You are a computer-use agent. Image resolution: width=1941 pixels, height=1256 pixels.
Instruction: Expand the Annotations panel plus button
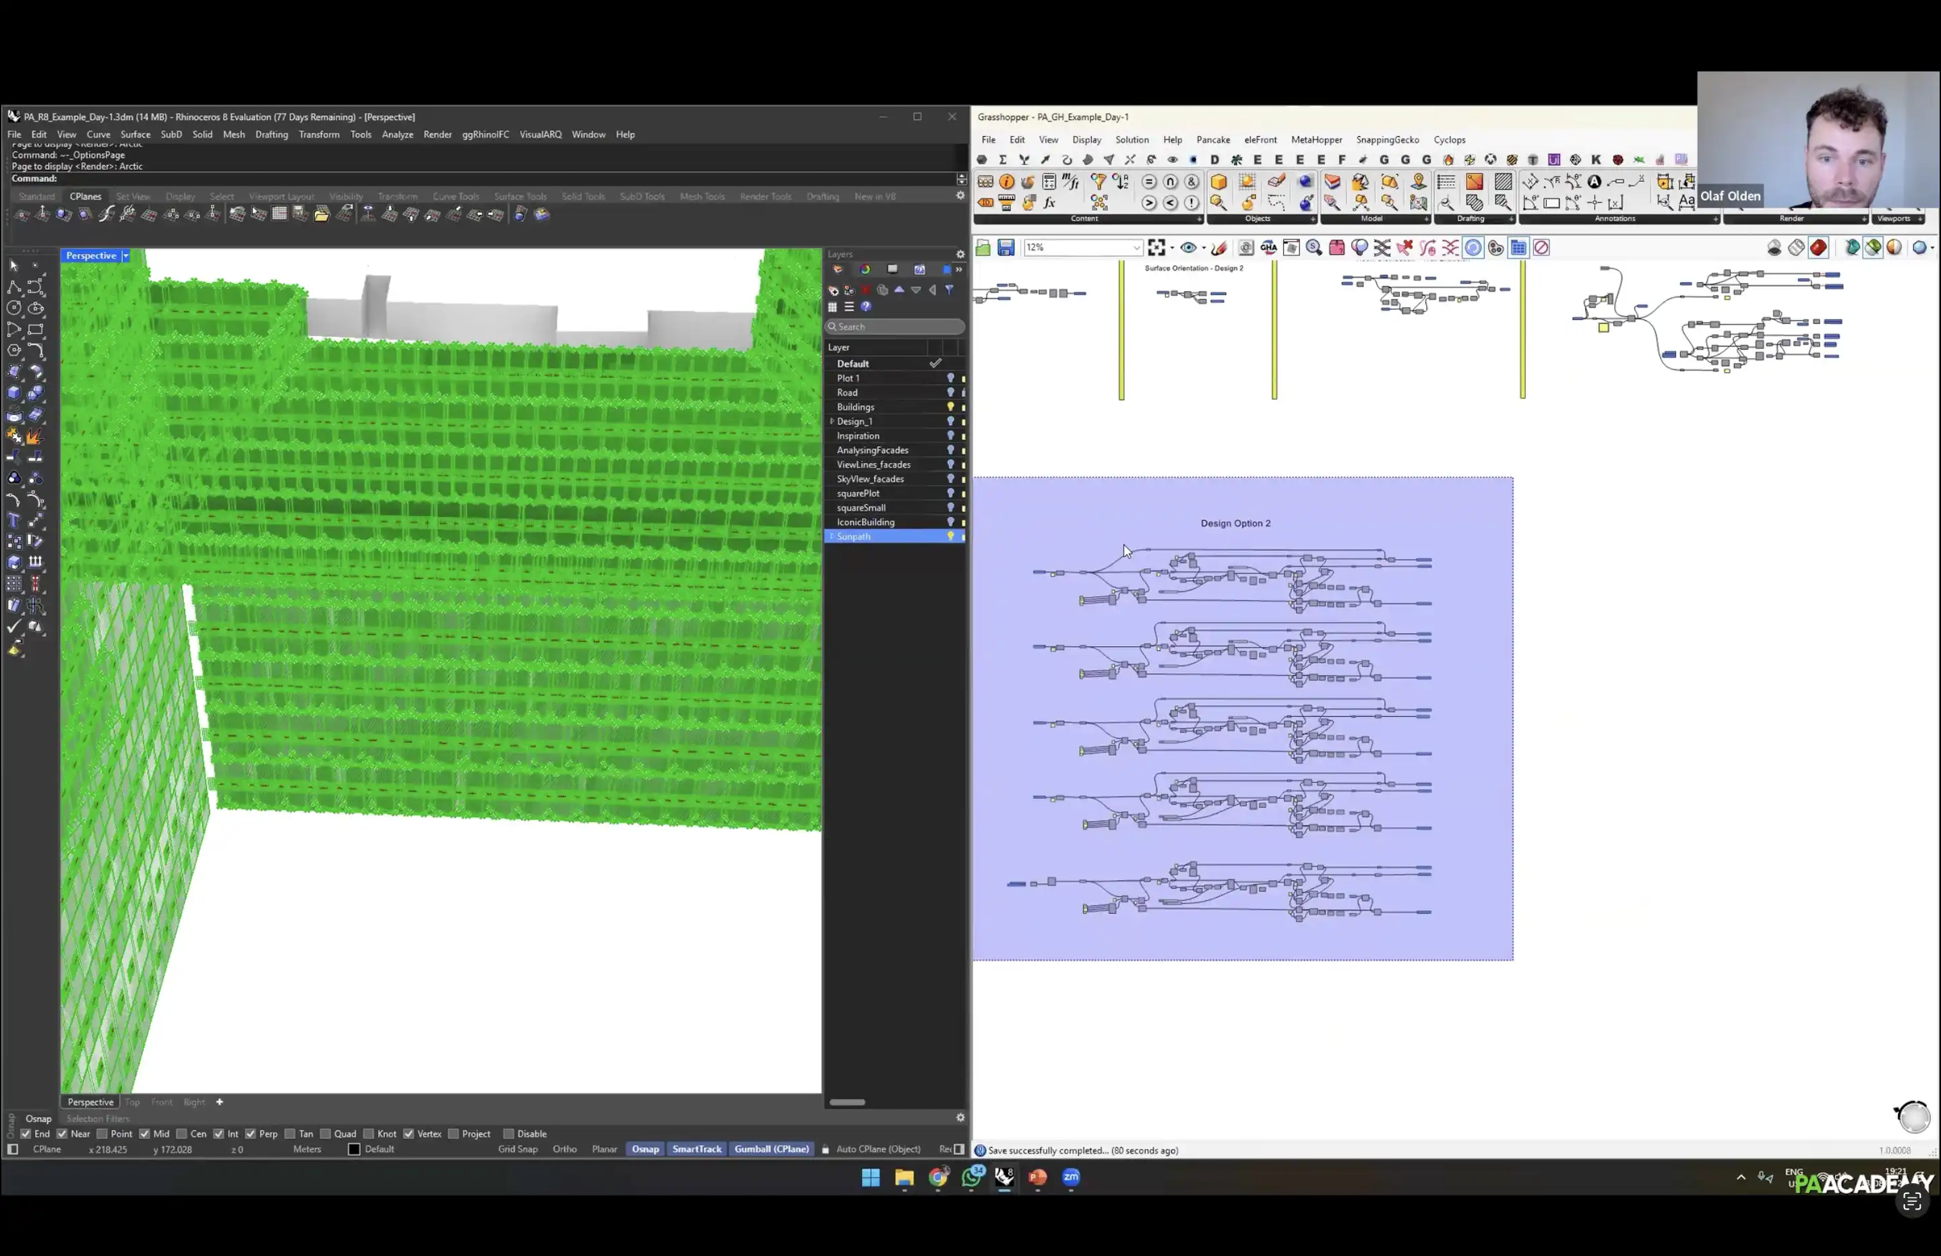tap(1715, 220)
